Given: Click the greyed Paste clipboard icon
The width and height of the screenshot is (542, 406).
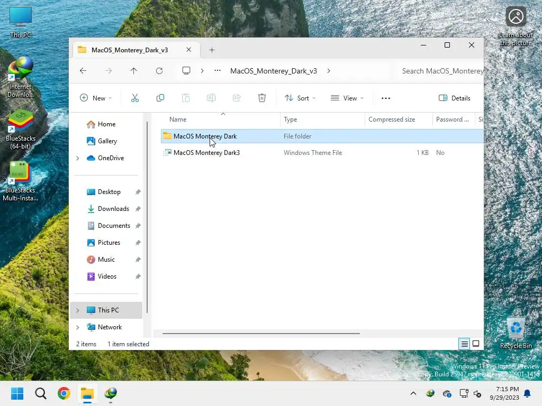Looking at the screenshot, I should pos(186,98).
